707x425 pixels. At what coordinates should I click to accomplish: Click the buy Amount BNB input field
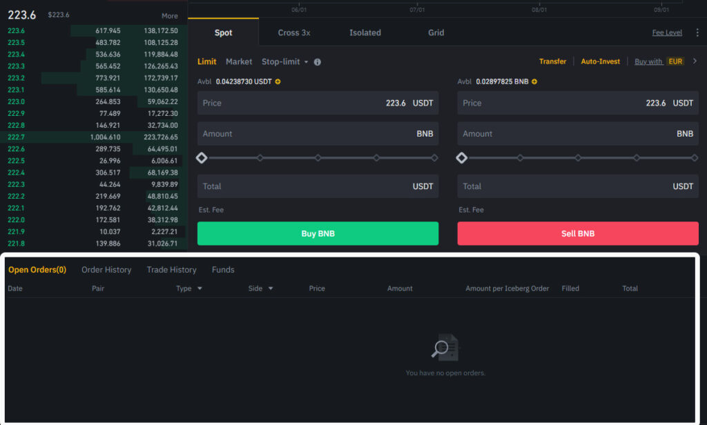pos(318,133)
